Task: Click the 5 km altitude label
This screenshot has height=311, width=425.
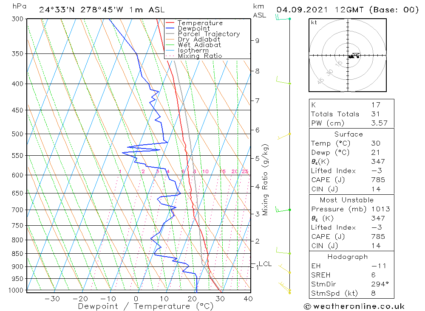Action: 257,158
